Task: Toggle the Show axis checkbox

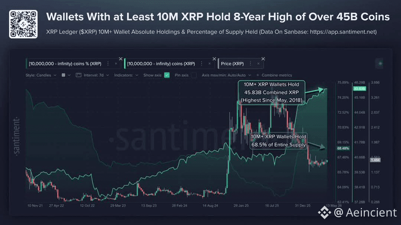Action: tap(167, 75)
